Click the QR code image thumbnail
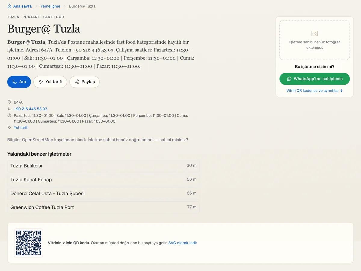Screen dimensions: 361x271 coord(29,243)
